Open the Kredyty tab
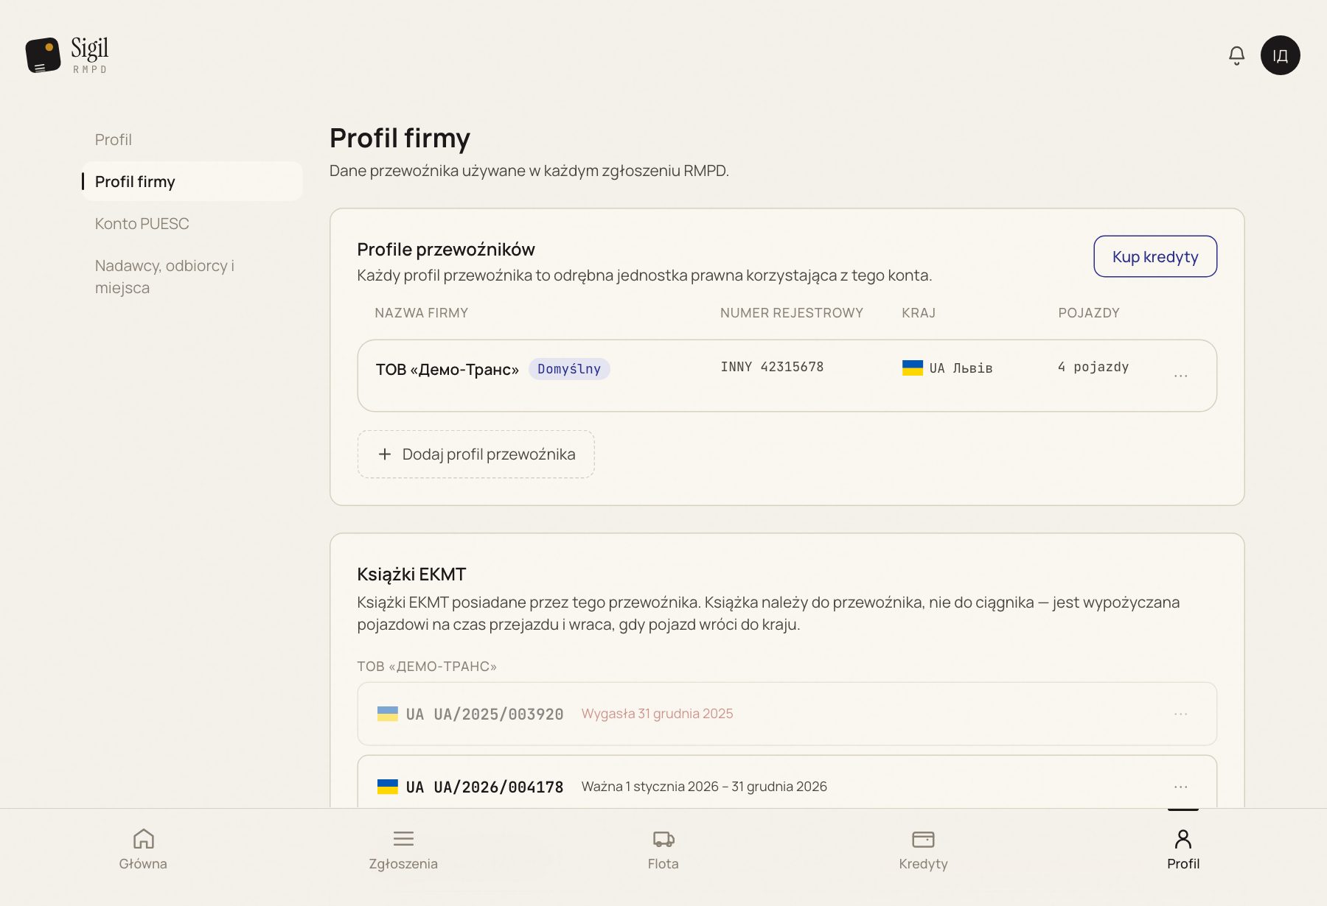The height and width of the screenshot is (906, 1327). (923, 849)
